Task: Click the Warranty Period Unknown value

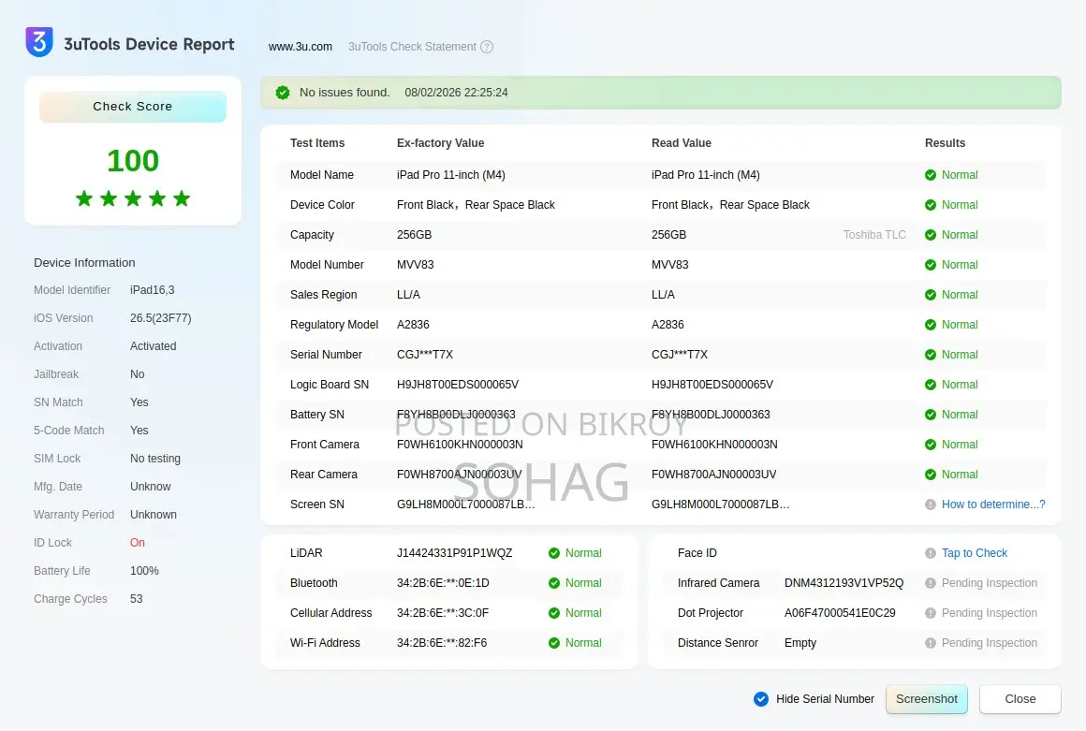Action: (x=153, y=515)
